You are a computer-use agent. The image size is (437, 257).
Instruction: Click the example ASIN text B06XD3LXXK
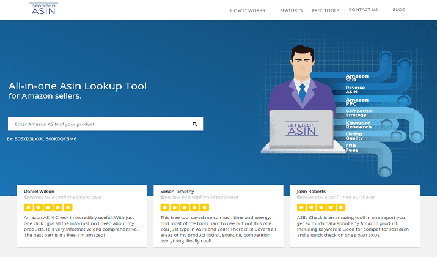[x=29, y=139]
